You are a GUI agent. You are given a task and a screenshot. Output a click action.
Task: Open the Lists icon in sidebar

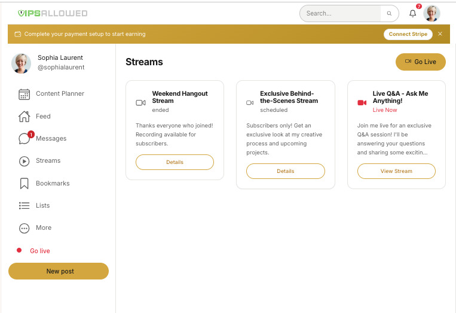point(25,206)
